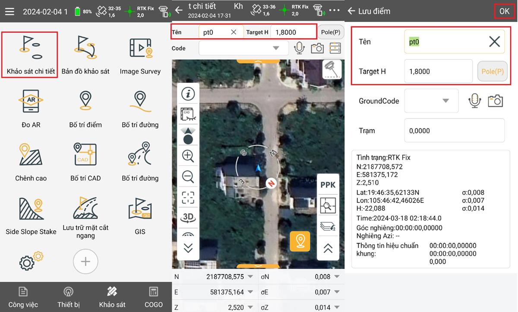Open Khảo sát chi tiết survey tool
The width and height of the screenshot is (518, 312).
coord(30,55)
